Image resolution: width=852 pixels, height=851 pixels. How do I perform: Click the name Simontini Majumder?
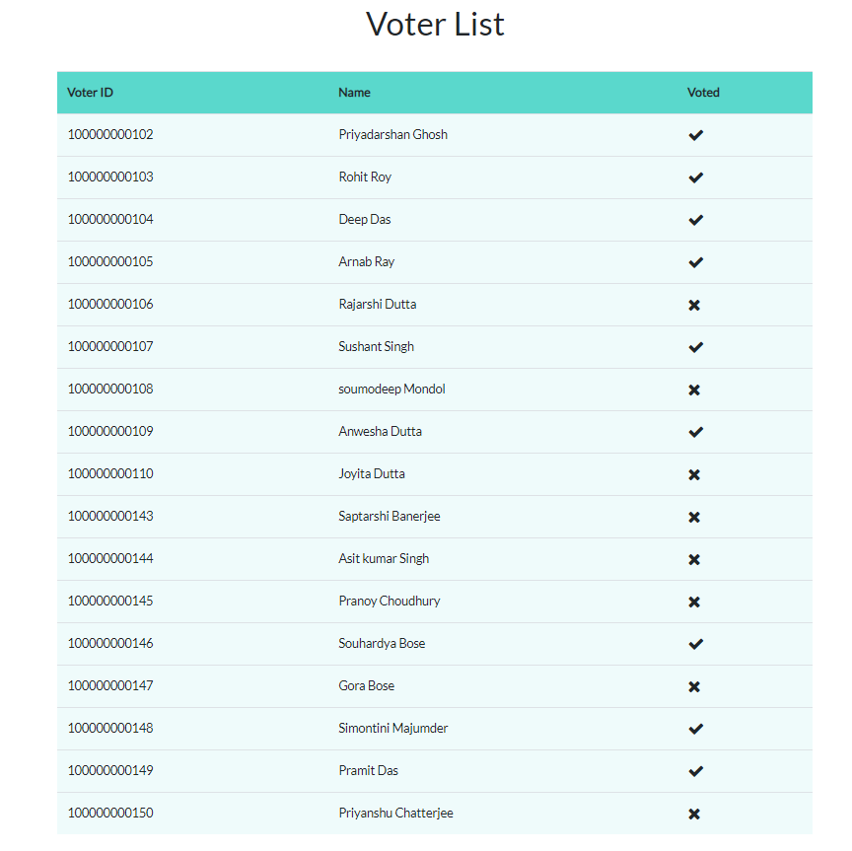tap(392, 728)
